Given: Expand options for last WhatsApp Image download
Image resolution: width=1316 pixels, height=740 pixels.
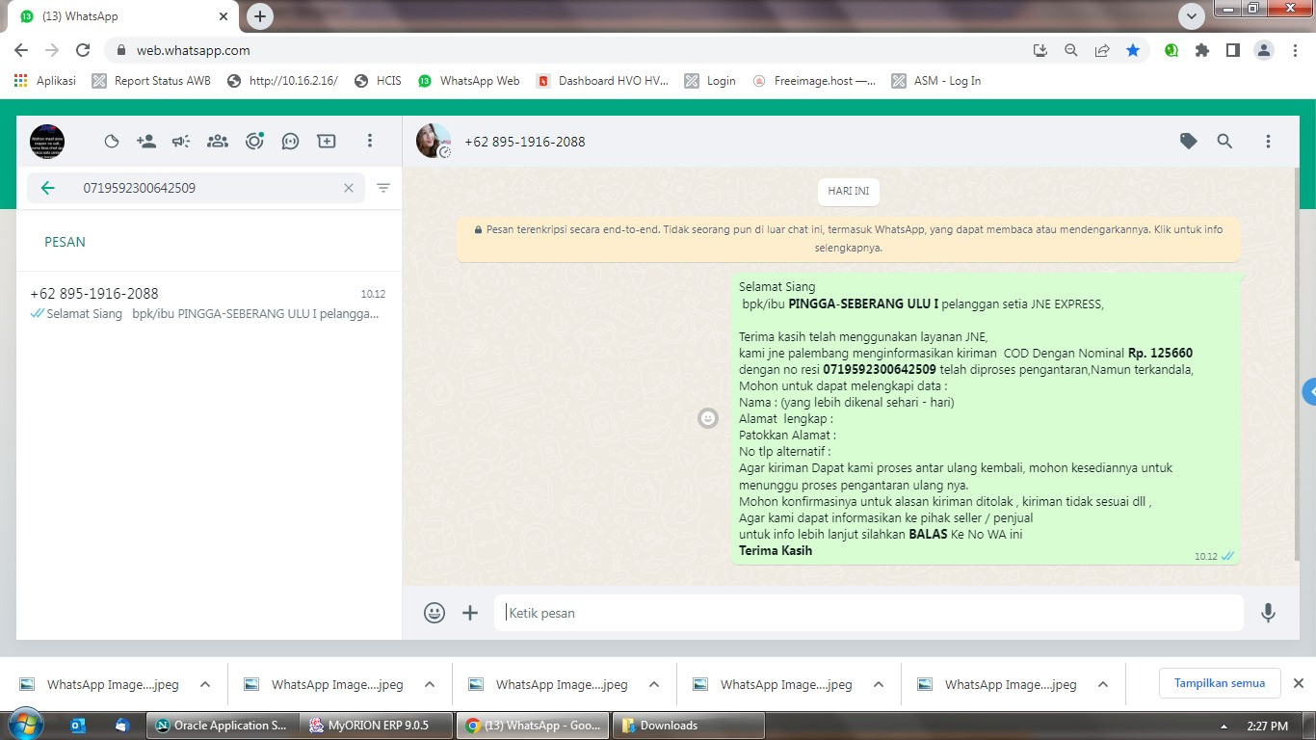Looking at the screenshot, I should [x=1103, y=685].
